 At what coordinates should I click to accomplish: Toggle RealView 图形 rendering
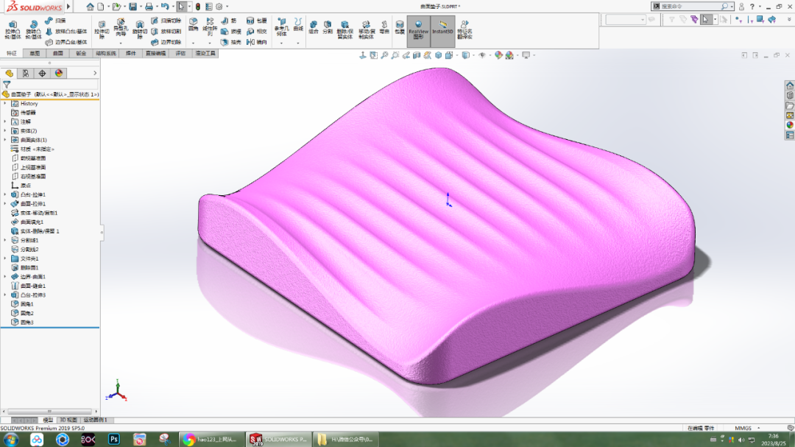420,29
